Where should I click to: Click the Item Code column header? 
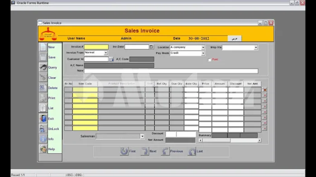[85, 84]
